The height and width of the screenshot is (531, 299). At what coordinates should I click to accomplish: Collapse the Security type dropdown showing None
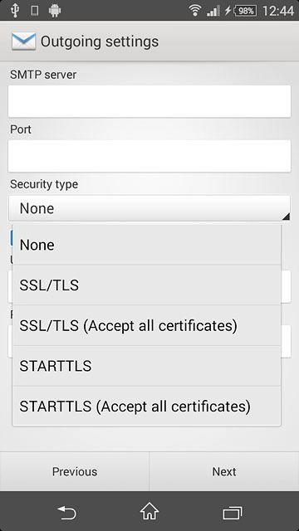[x=149, y=208]
